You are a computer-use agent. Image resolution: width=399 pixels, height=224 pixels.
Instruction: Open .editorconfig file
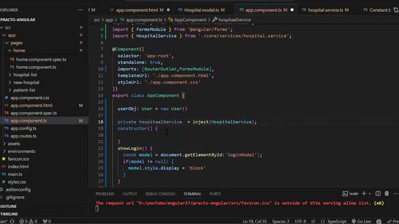[18, 189]
